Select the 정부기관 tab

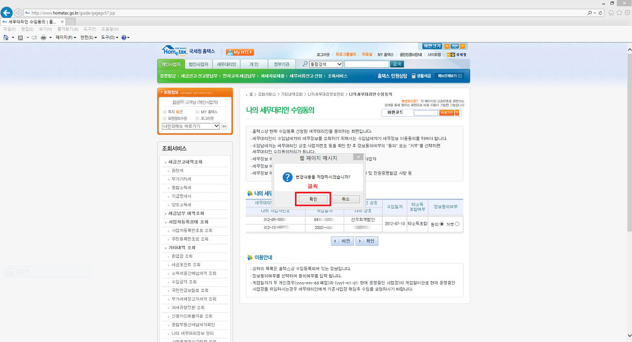(x=281, y=64)
